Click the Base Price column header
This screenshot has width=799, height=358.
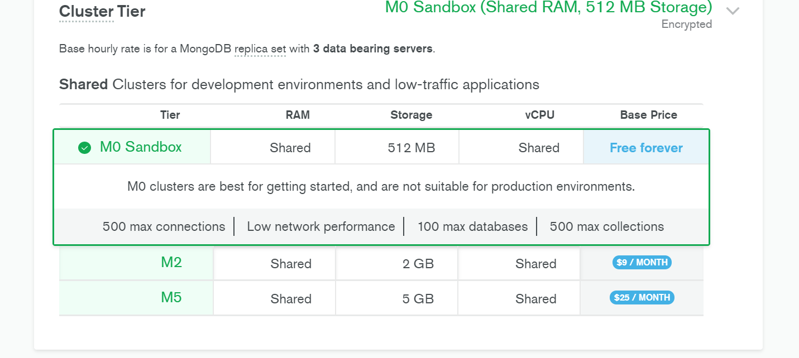click(x=648, y=115)
